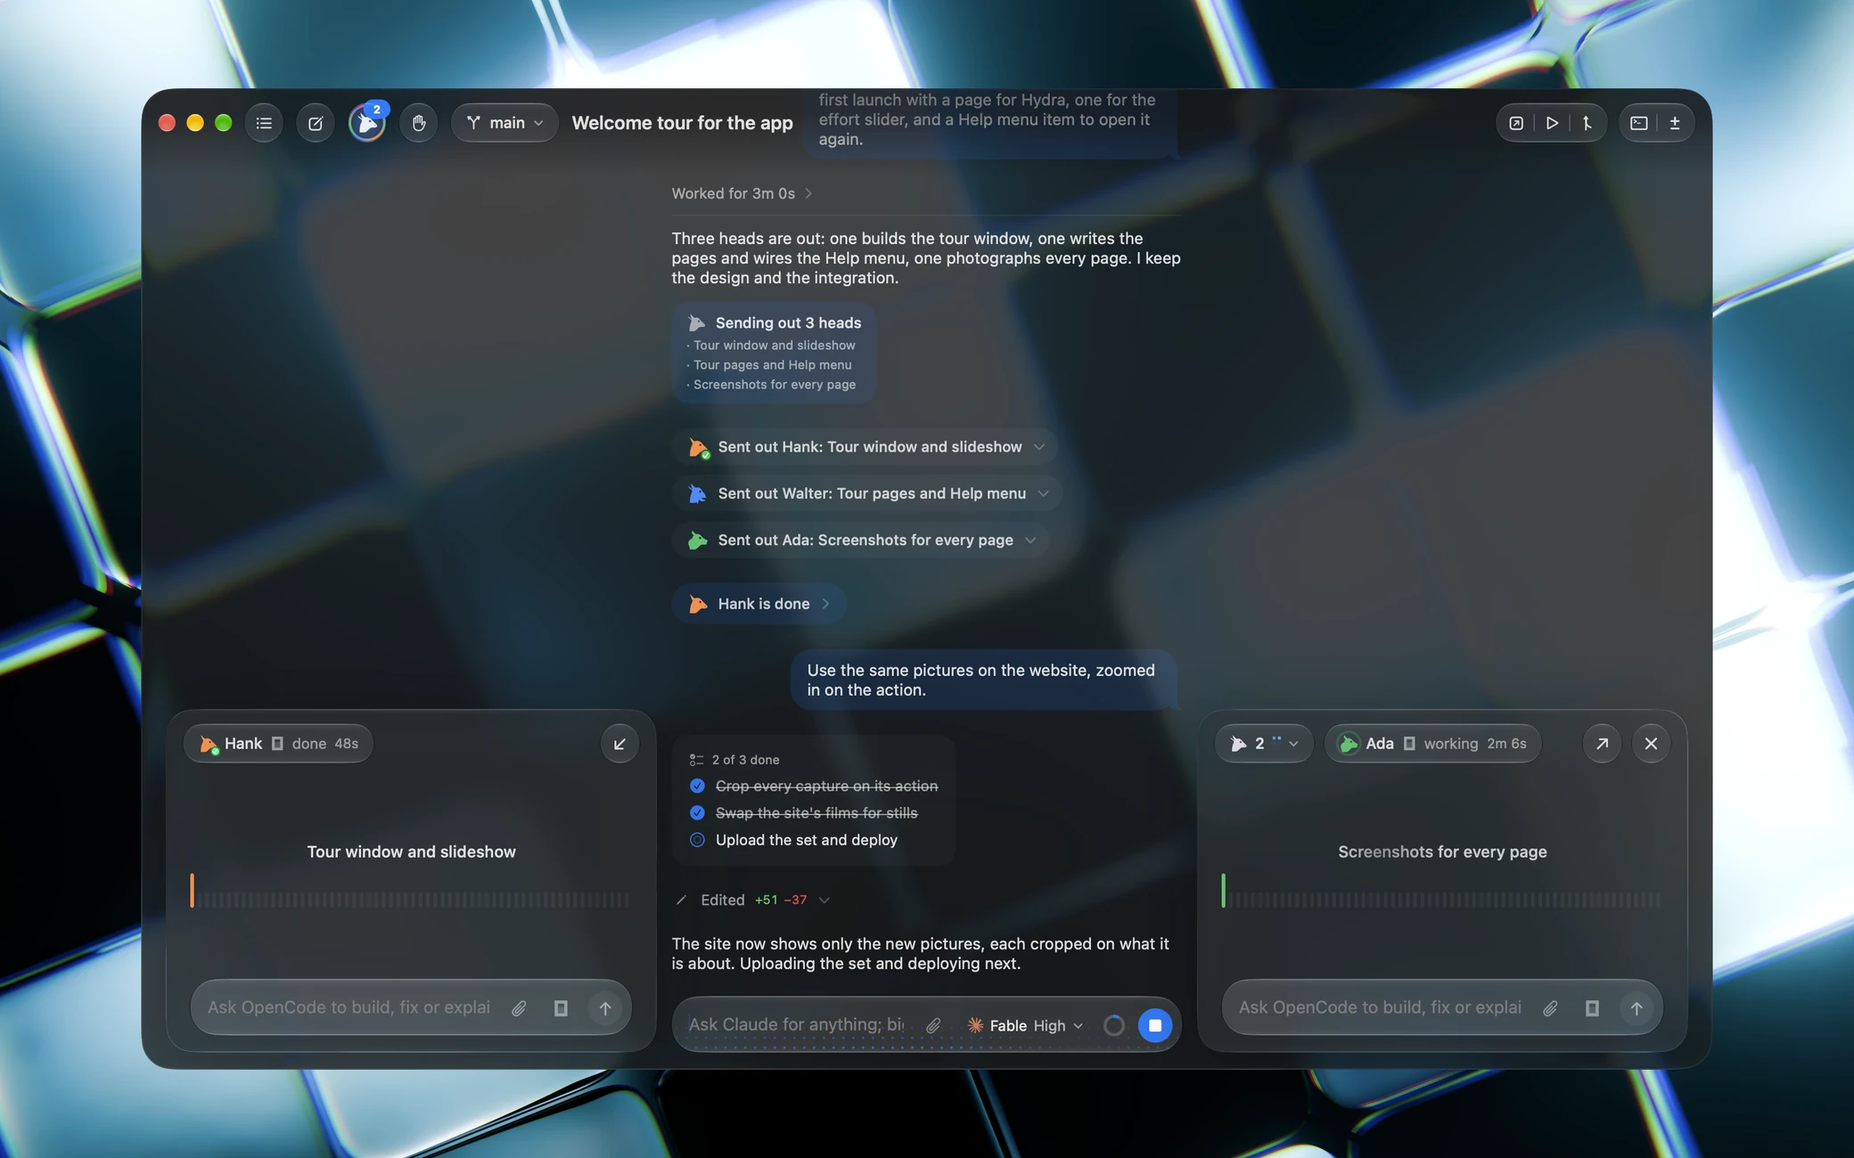1854x1158 pixels.
Task: Toggle 'Crop every capture on its action' checkbox
Action: (x=697, y=786)
